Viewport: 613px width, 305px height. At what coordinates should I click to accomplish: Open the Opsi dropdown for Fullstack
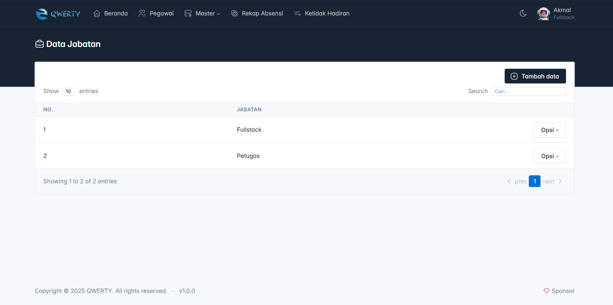[550, 130]
